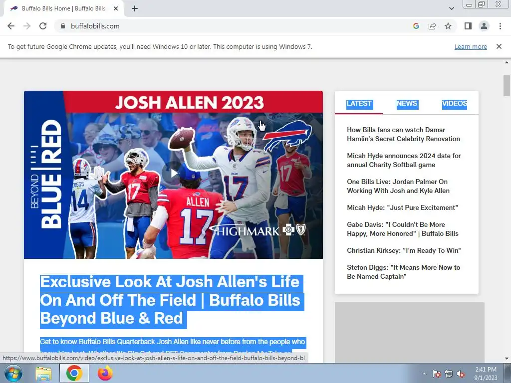This screenshot has width=511, height=383.
Task: Click the page scrollbar thumb
Action: pos(507,86)
